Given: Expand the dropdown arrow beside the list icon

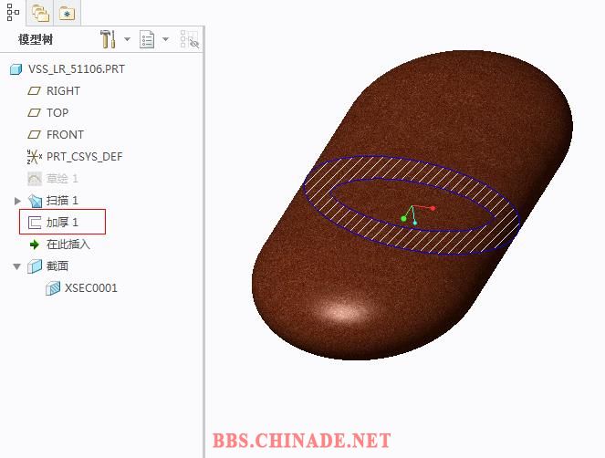Looking at the screenshot, I should [165, 39].
